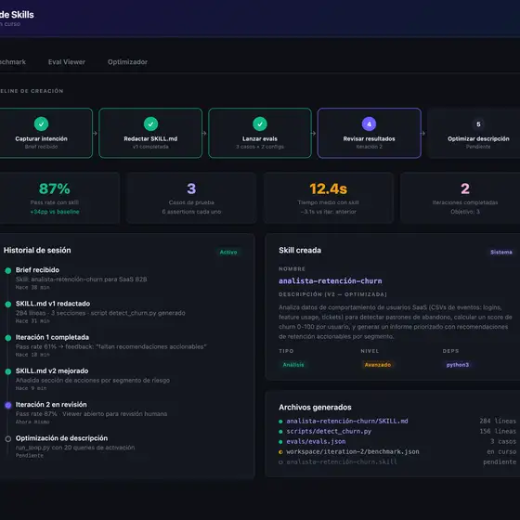Click the python3 dependency tag
520x520 pixels.
[457, 364]
